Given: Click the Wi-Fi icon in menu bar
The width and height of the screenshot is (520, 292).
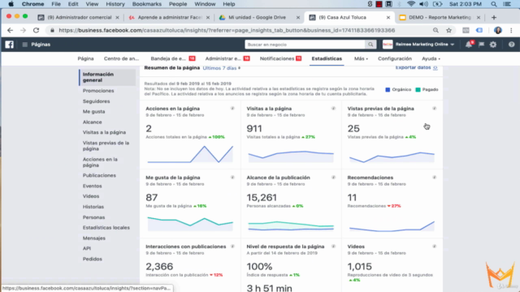Looking at the screenshot, I should 411,4.
